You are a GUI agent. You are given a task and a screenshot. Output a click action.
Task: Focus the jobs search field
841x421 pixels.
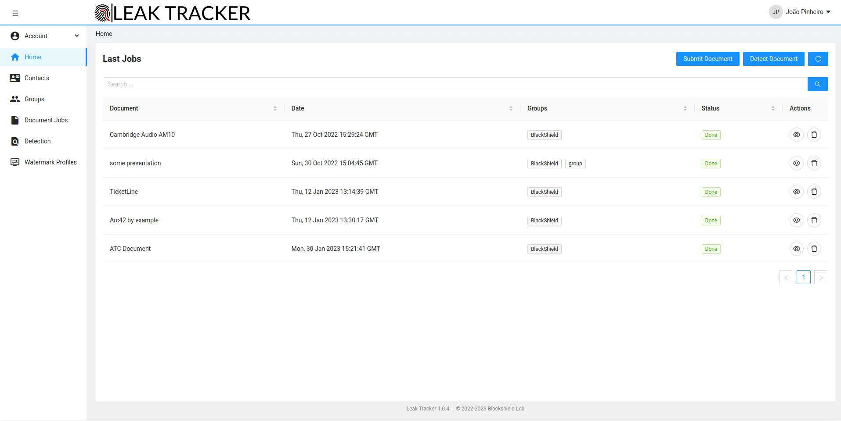pyautogui.click(x=455, y=84)
